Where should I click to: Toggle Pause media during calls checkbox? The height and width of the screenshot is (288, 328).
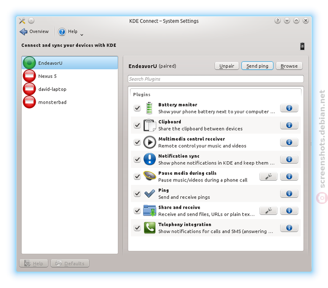[x=137, y=177]
